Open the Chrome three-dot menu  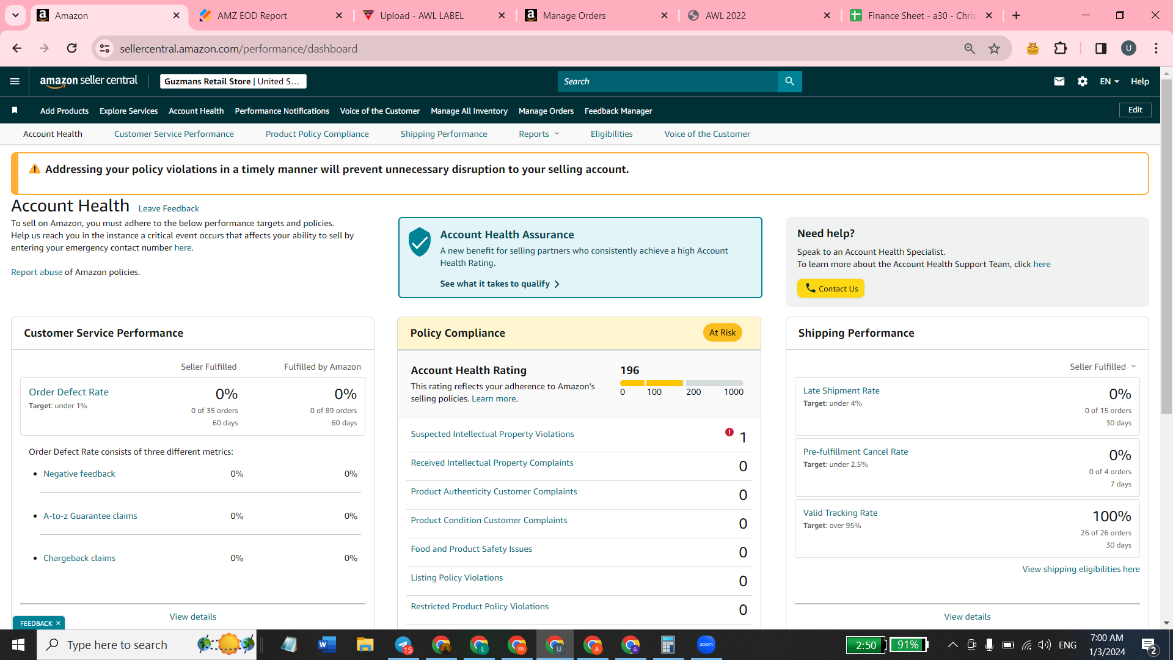(x=1156, y=48)
